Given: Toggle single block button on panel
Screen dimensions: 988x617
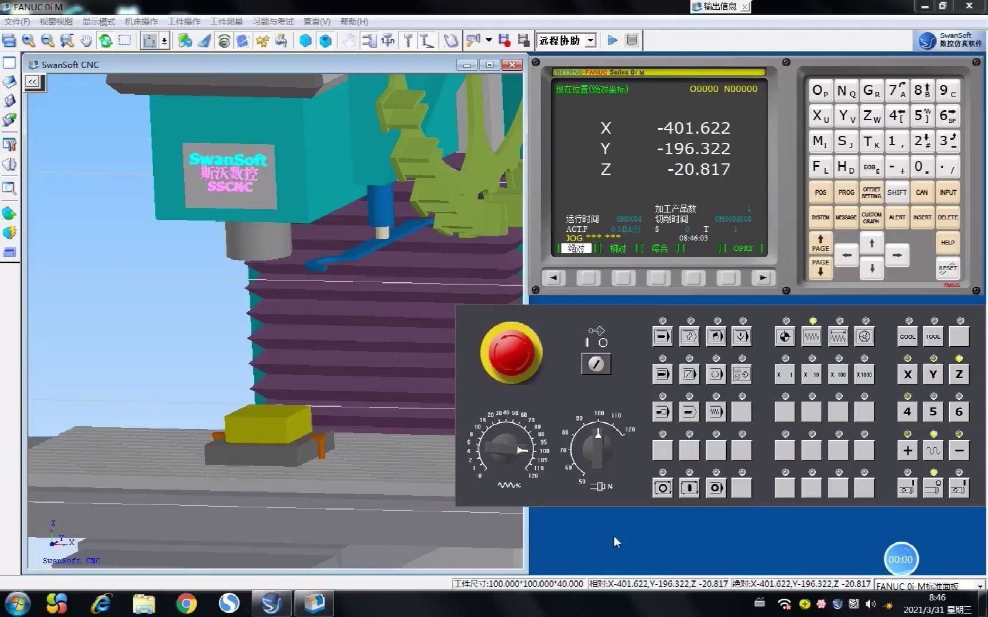Looking at the screenshot, I should point(663,374).
